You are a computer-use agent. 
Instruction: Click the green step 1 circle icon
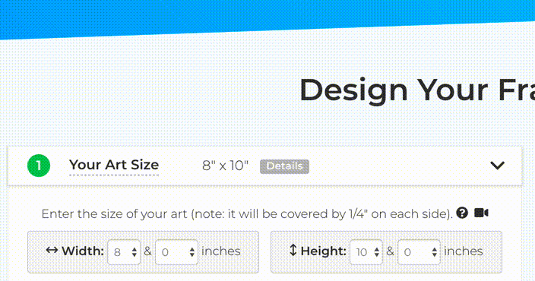point(39,166)
